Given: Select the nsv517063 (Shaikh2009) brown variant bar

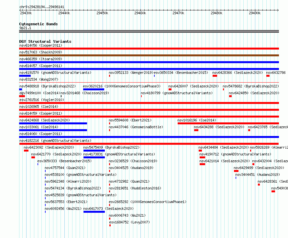Looking at the screenshot, I should (x=149, y=55).
